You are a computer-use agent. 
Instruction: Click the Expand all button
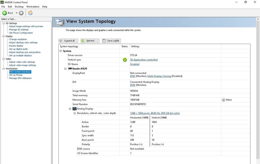(68, 41)
